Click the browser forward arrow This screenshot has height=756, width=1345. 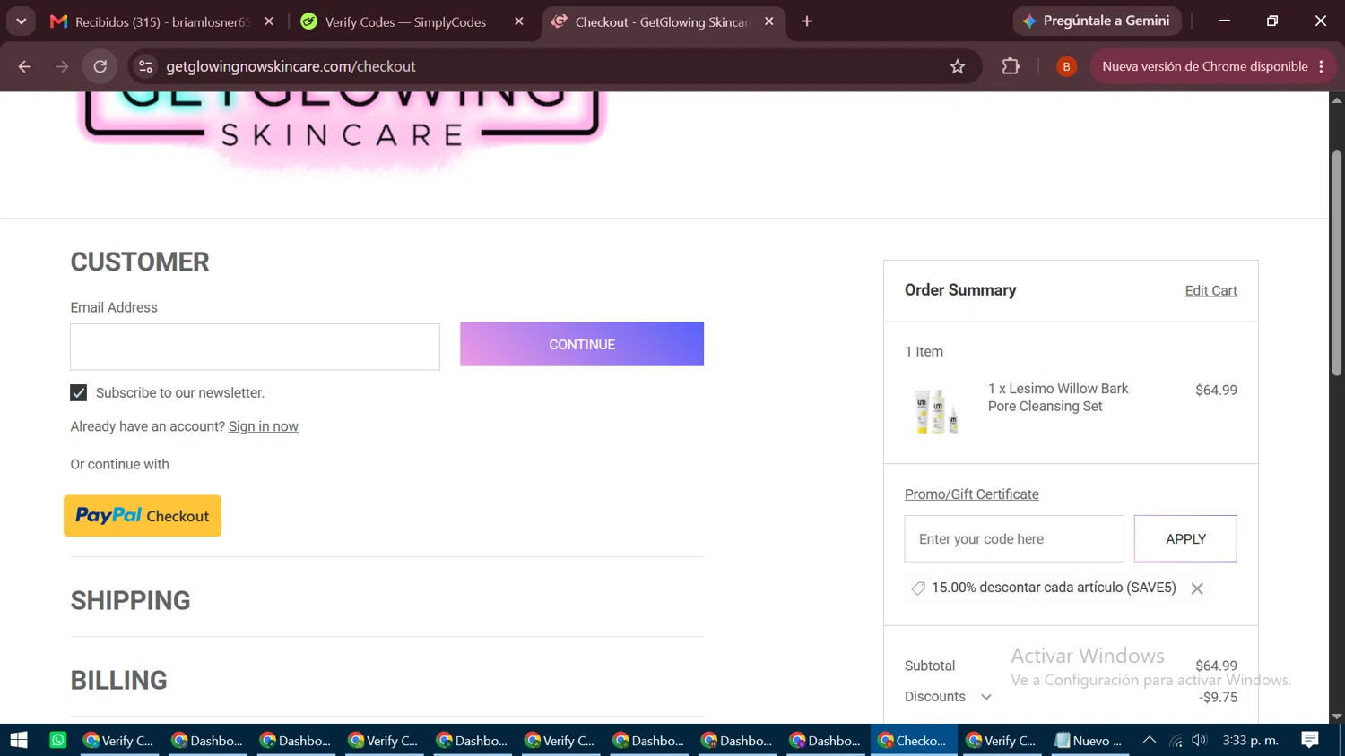pos(62,66)
